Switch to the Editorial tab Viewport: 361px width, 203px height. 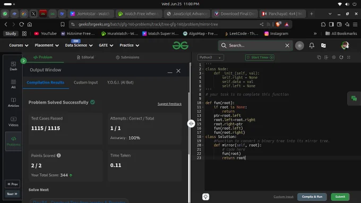coord(85,57)
